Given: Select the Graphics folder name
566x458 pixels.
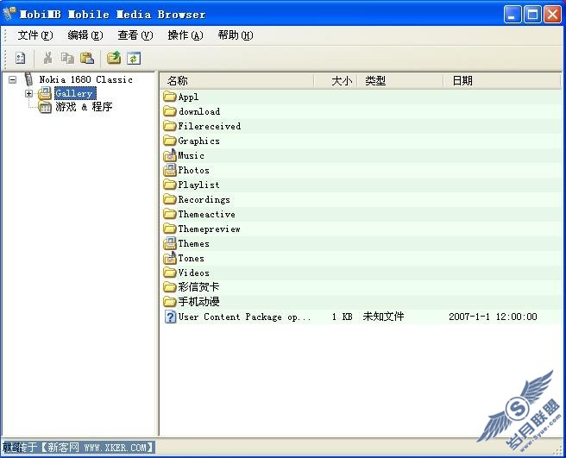Looking at the screenshot, I should [199, 141].
